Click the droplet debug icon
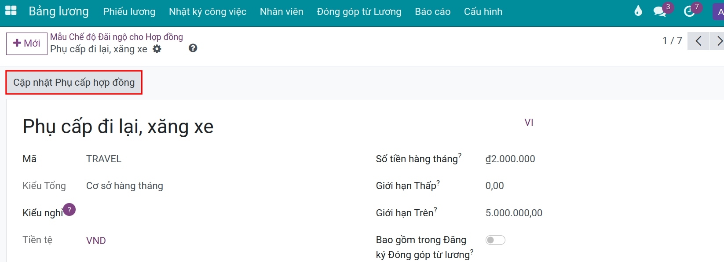 pos(638,11)
